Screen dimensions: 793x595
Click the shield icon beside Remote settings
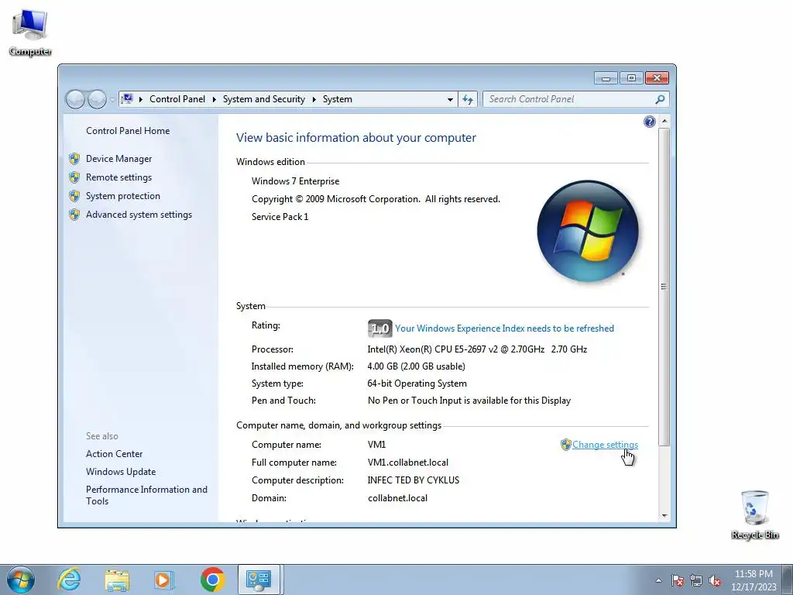74,177
